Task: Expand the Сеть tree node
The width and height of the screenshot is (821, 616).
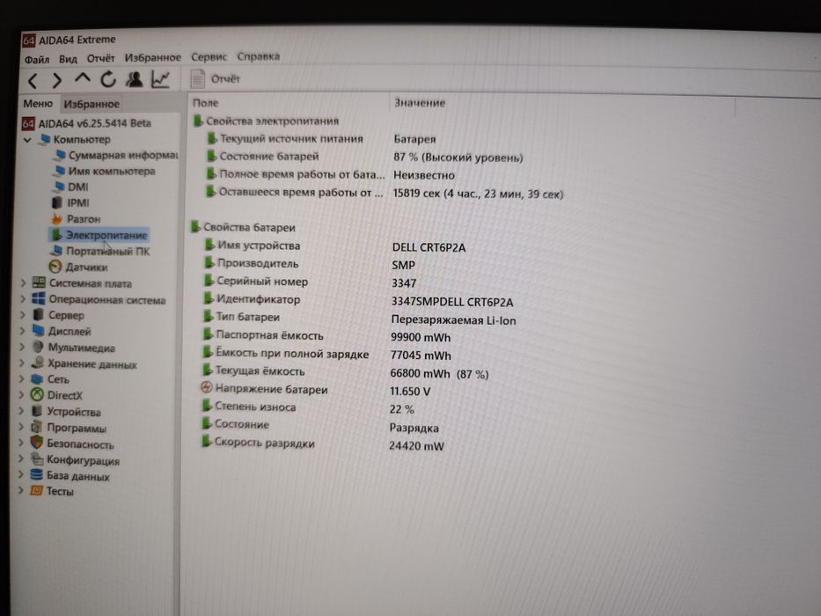Action: point(21,378)
